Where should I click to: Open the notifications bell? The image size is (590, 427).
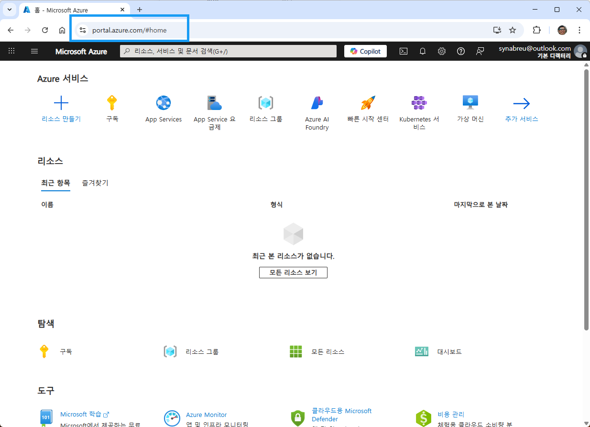pos(423,51)
